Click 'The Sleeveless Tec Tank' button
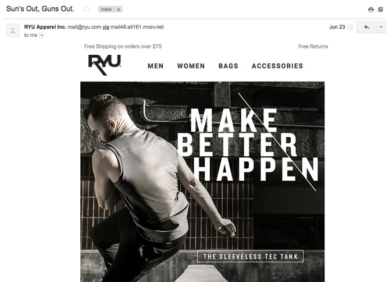This screenshot has height=282, width=392. [250, 256]
